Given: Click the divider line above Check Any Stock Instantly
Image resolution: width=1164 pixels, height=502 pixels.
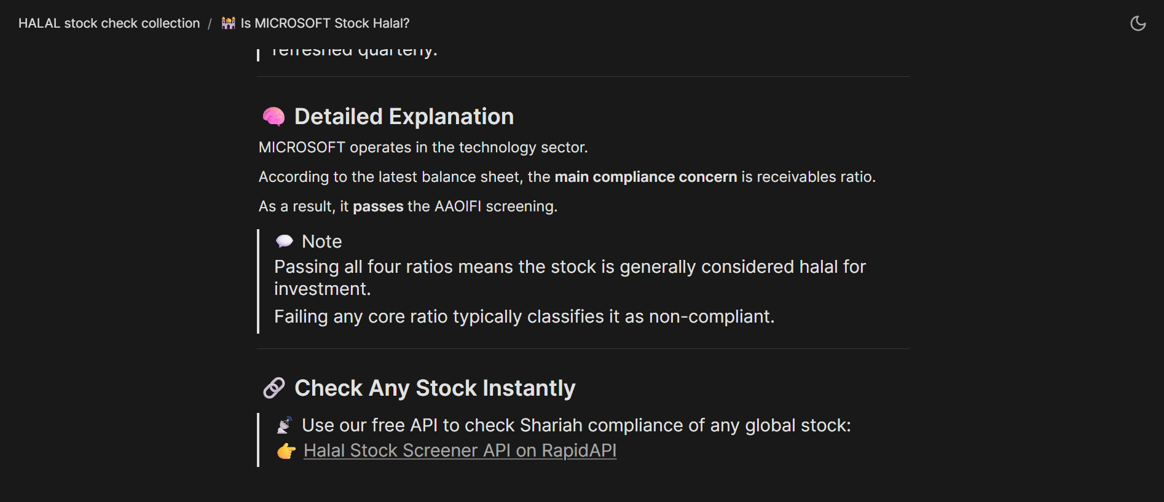Looking at the screenshot, I should coord(582,350).
